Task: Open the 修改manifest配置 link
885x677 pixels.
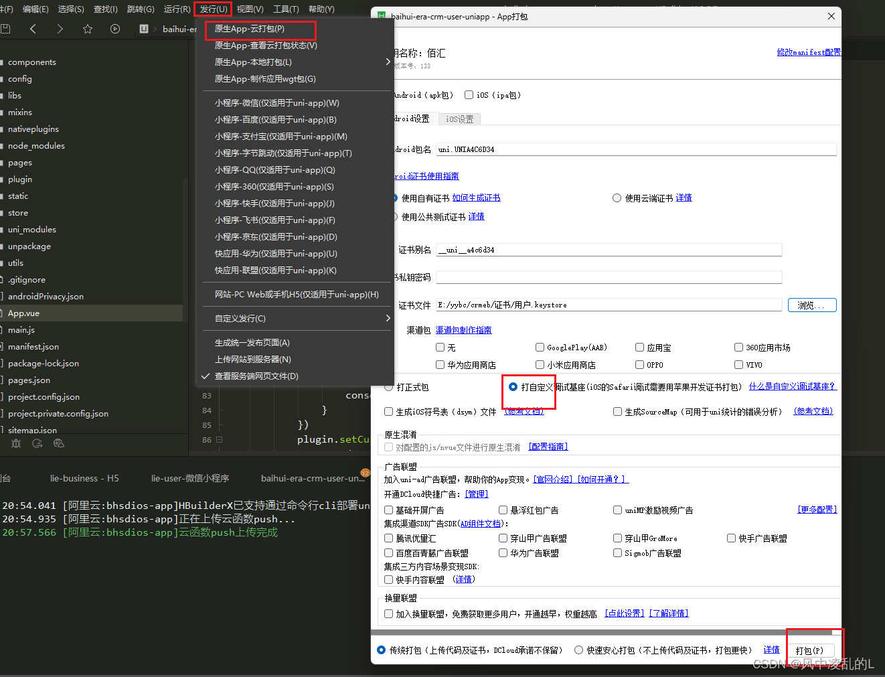Action: tap(808, 52)
